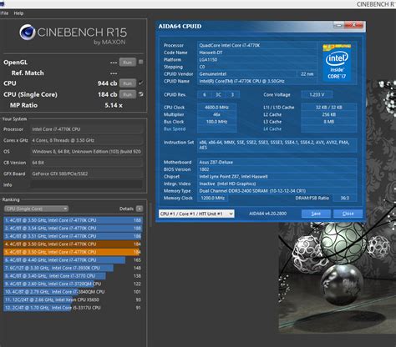The width and height of the screenshot is (396, 347).
Task: Click the Multiplier 46x value
Action: (x=216, y=114)
